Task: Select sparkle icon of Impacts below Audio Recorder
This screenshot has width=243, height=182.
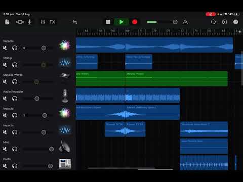Action: pos(65,113)
